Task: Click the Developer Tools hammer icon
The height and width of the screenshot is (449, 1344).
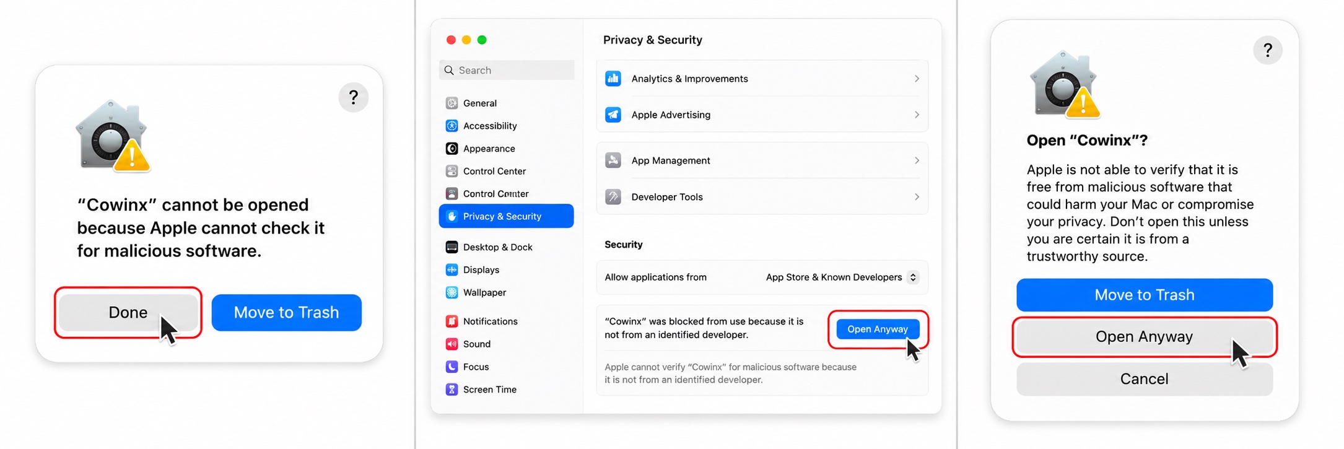Action: [613, 197]
